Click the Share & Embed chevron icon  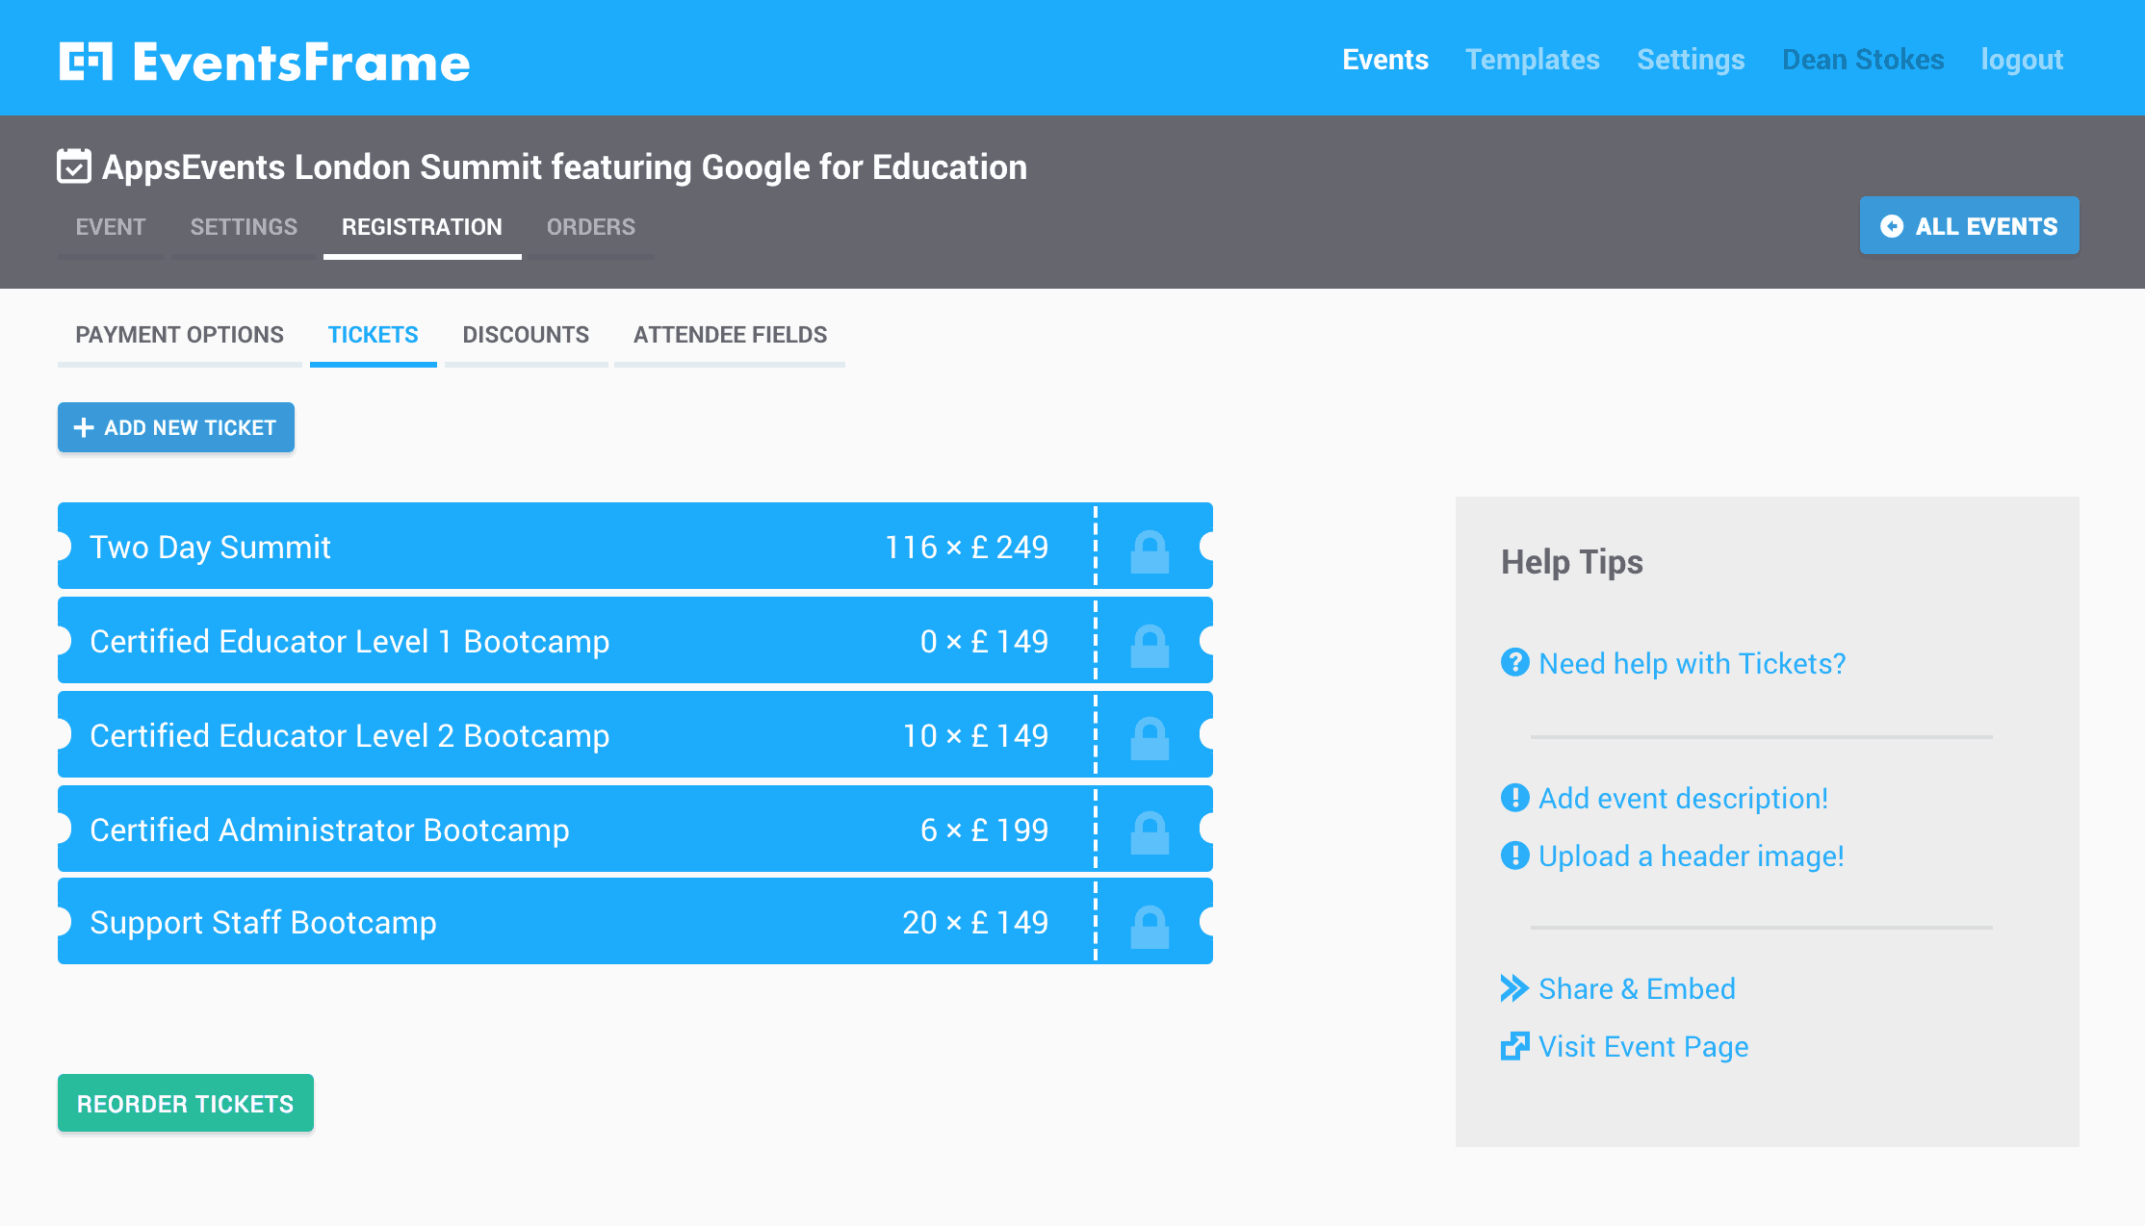coord(1514,988)
